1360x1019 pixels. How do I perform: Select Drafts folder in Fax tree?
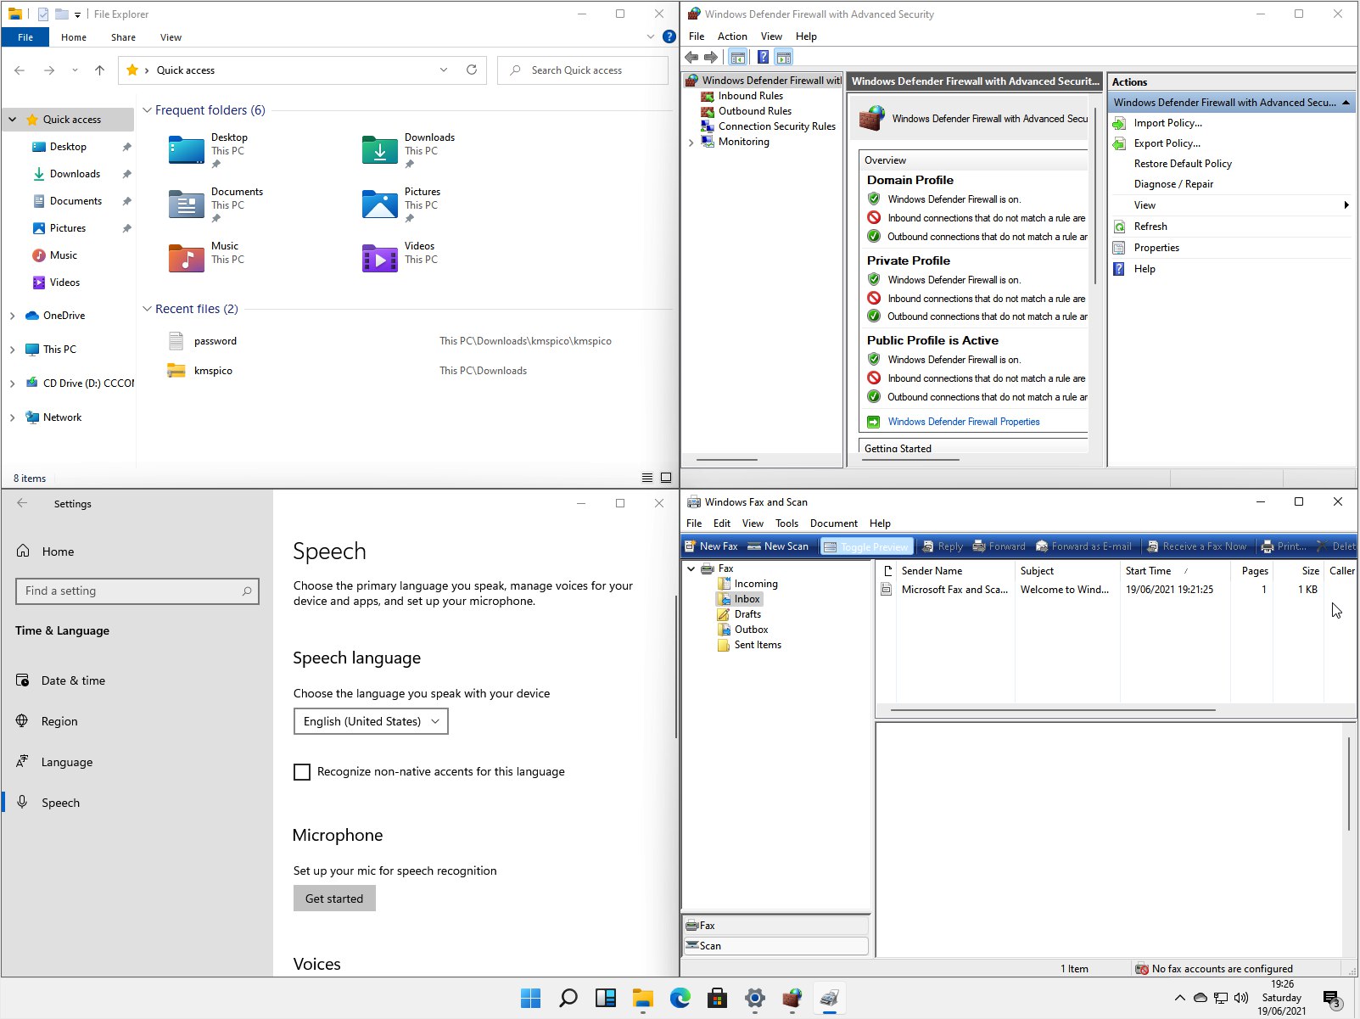coord(747,614)
